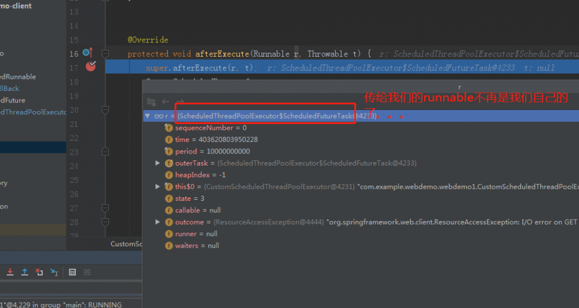Click the field icon next to callable

tap(168, 211)
